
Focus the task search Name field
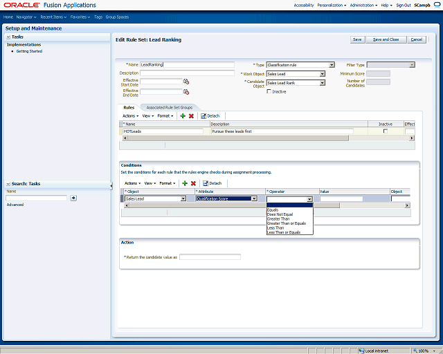(37, 198)
